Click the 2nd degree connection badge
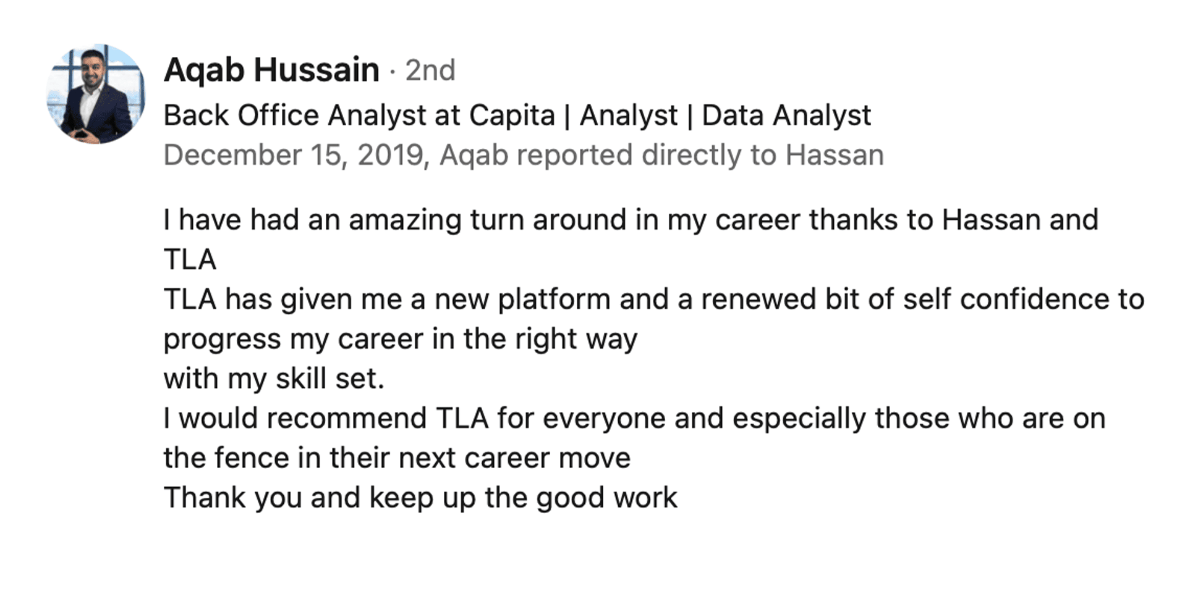This screenshot has height=599, width=1190. click(430, 70)
